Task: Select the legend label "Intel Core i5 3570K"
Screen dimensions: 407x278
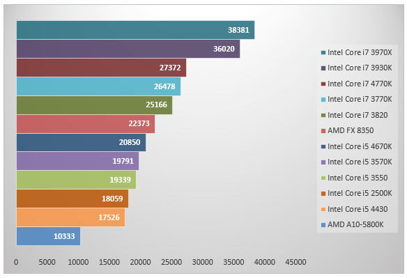Action: click(360, 162)
